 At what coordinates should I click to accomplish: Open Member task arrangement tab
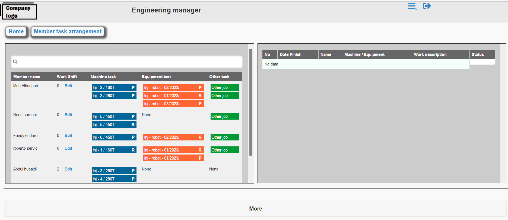tap(68, 32)
